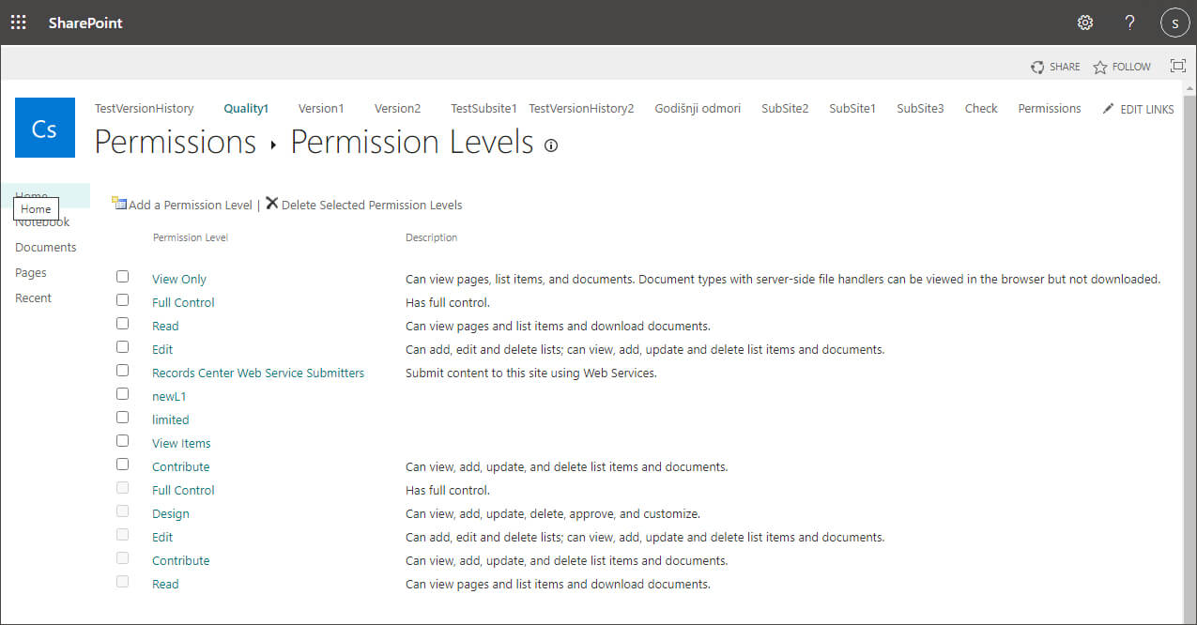Check the first Read checkbox
1197x625 pixels.
[122, 324]
